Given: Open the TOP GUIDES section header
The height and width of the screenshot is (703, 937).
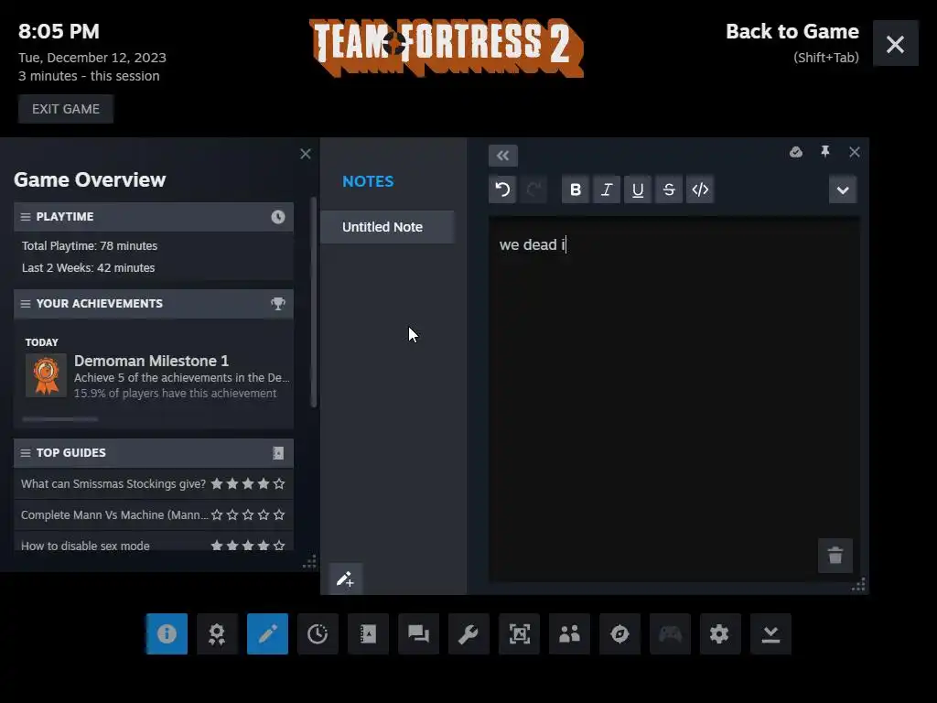Looking at the screenshot, I should [154, 453].
